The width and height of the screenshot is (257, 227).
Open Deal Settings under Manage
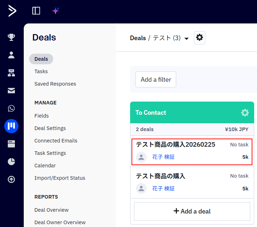[x=50, y=128]
